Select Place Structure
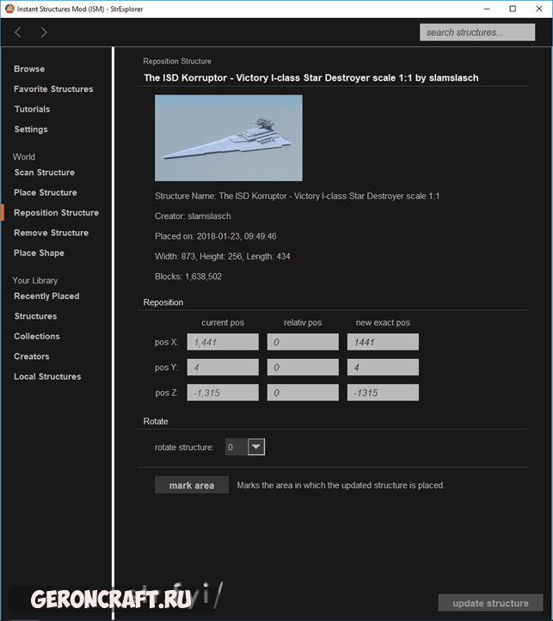The width and height of the screenshot is (553, 621). pyautogui.click(x=46, y=193)
